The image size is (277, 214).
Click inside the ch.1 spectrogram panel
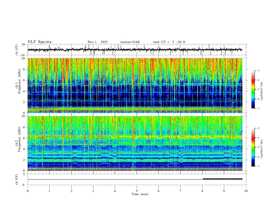pyautogui.click(x=135, y=85)
